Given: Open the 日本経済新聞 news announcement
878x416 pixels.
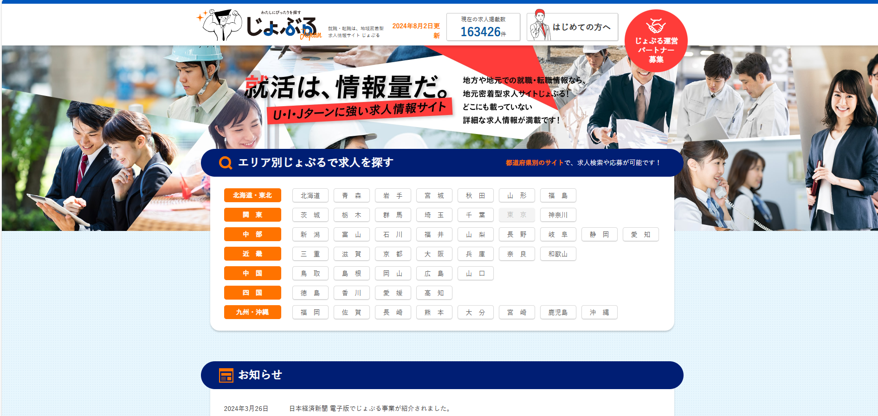Looking at the screenshot, I should 370,409.
